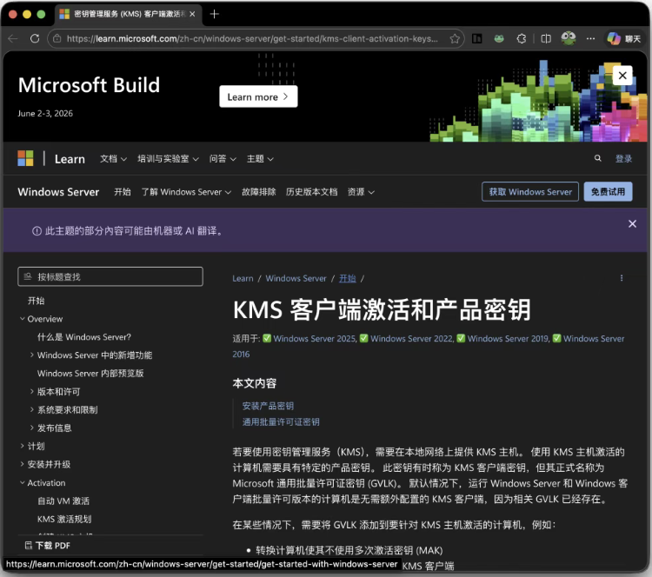Open the article more-actions vertical dots
652x577 pixels.
coord(622,278)
